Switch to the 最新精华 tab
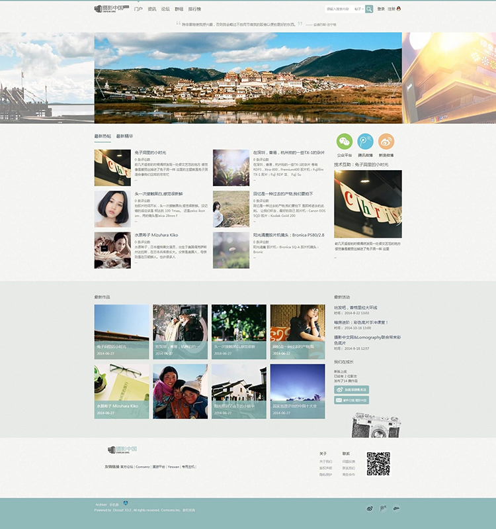This screenshot has height=529, width=496. (x=125, y=136)
